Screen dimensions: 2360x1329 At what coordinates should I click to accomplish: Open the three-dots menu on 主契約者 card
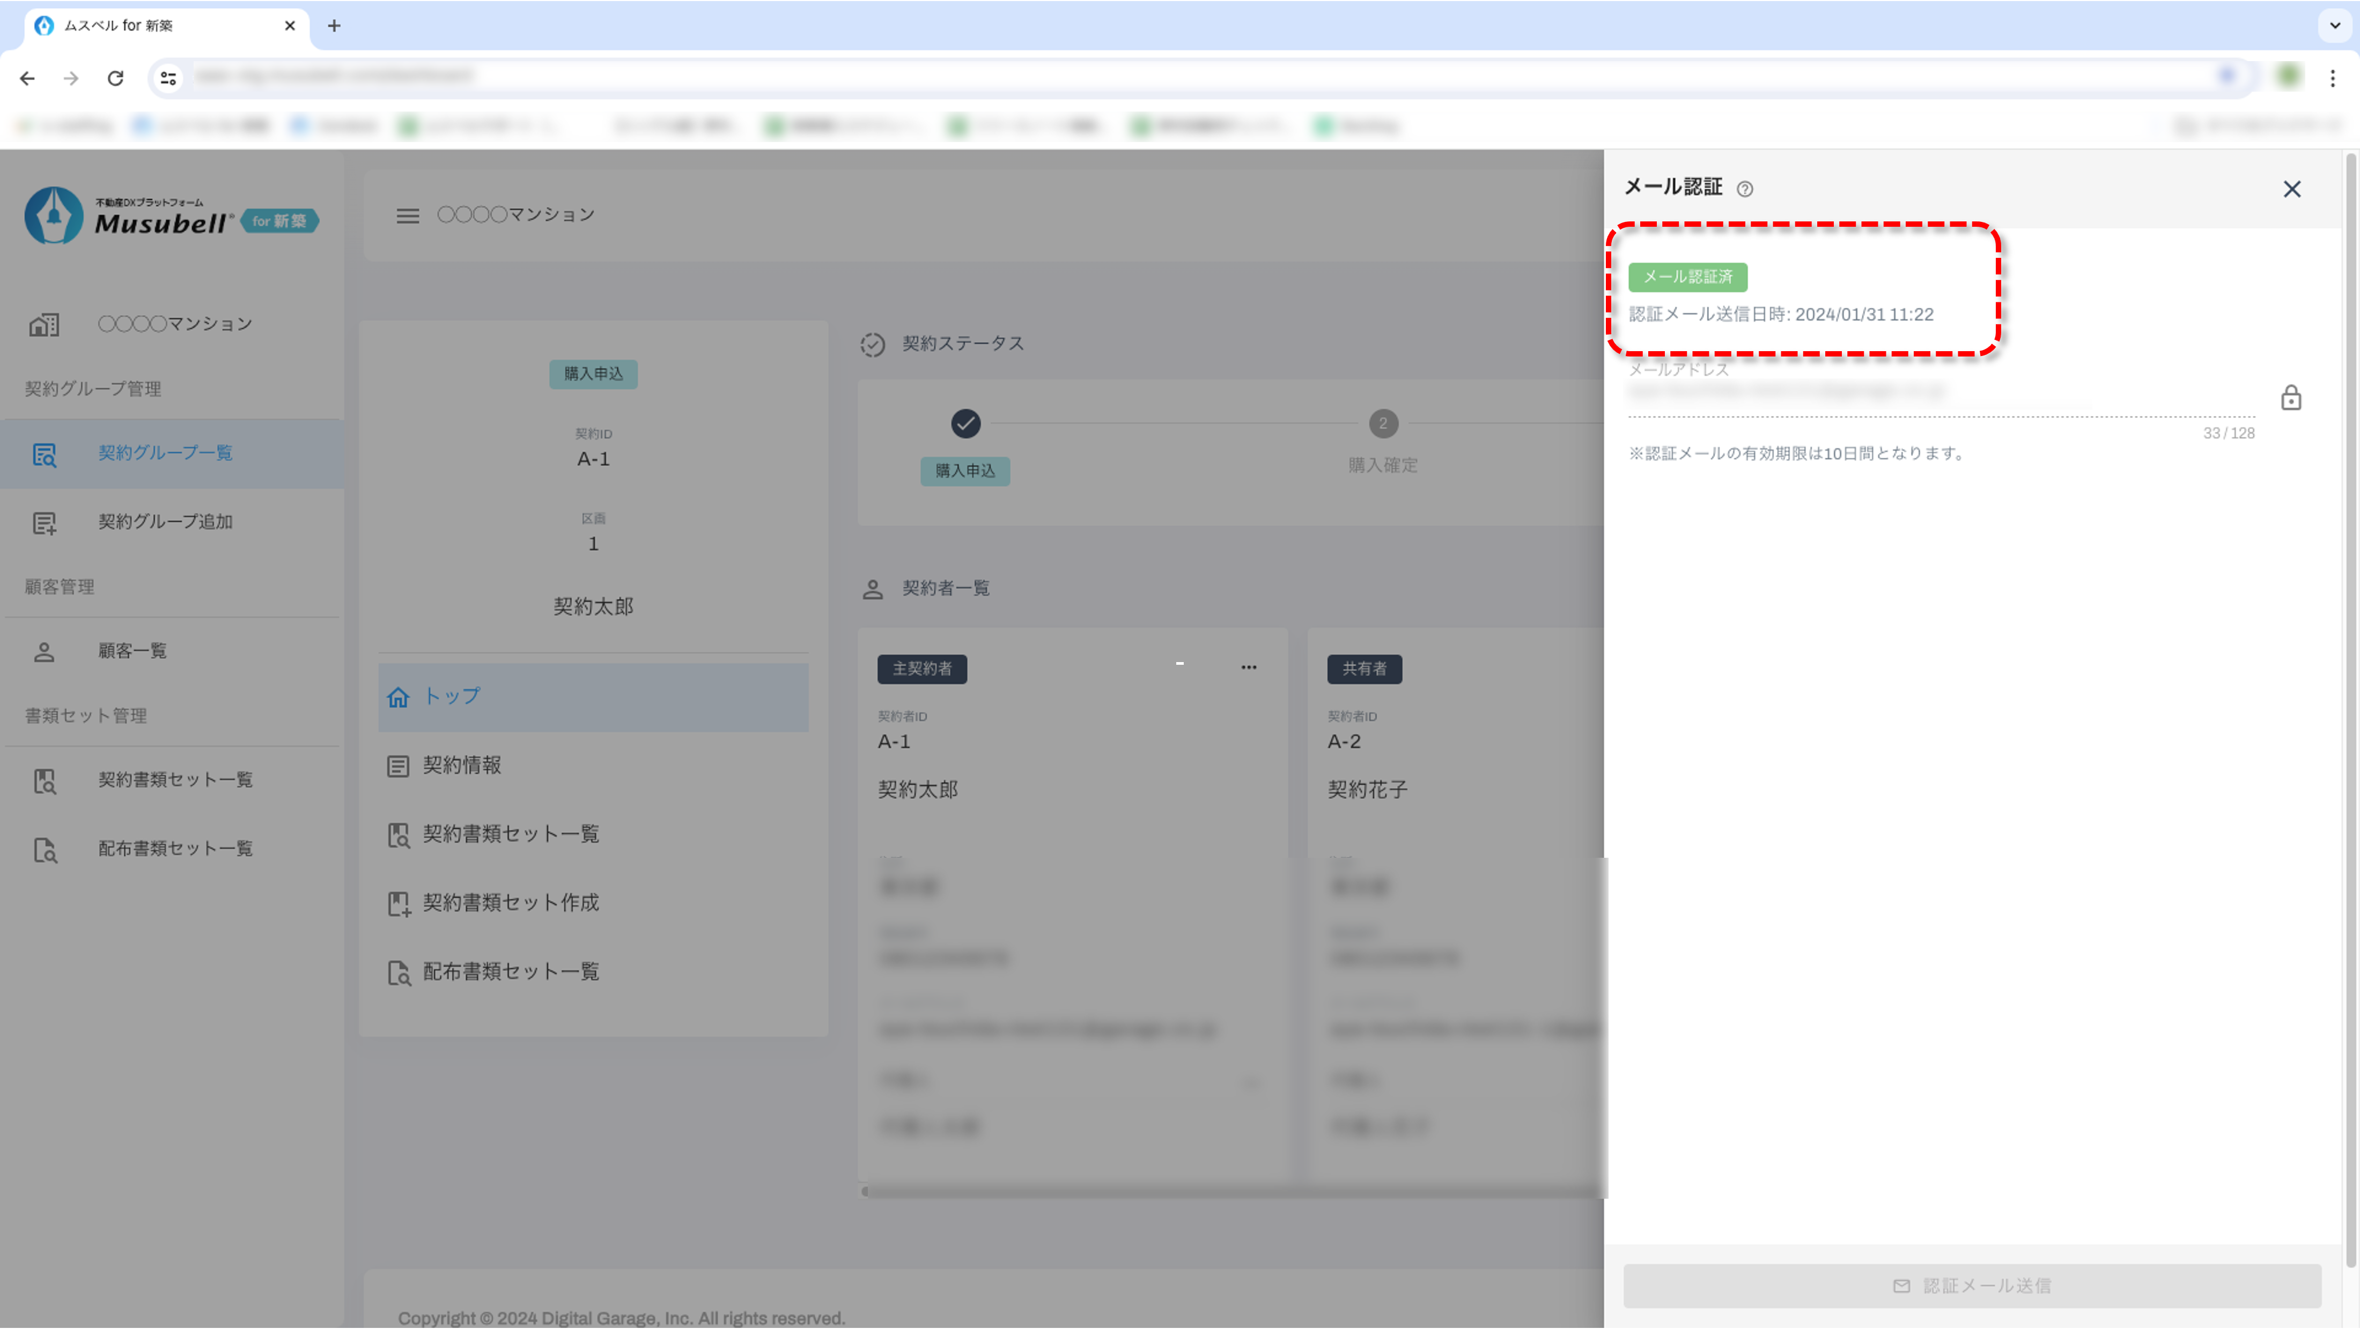tap(1249, 667)
